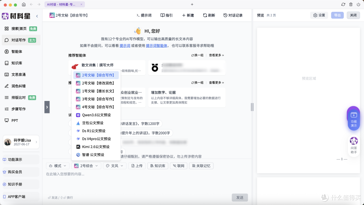Open a new tab with plus icon
Viewport: 364px width, 205px height.
(x=192, y=4)
